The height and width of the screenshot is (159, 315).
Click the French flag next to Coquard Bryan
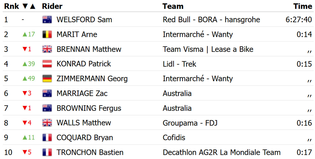(x=47, y=138)
